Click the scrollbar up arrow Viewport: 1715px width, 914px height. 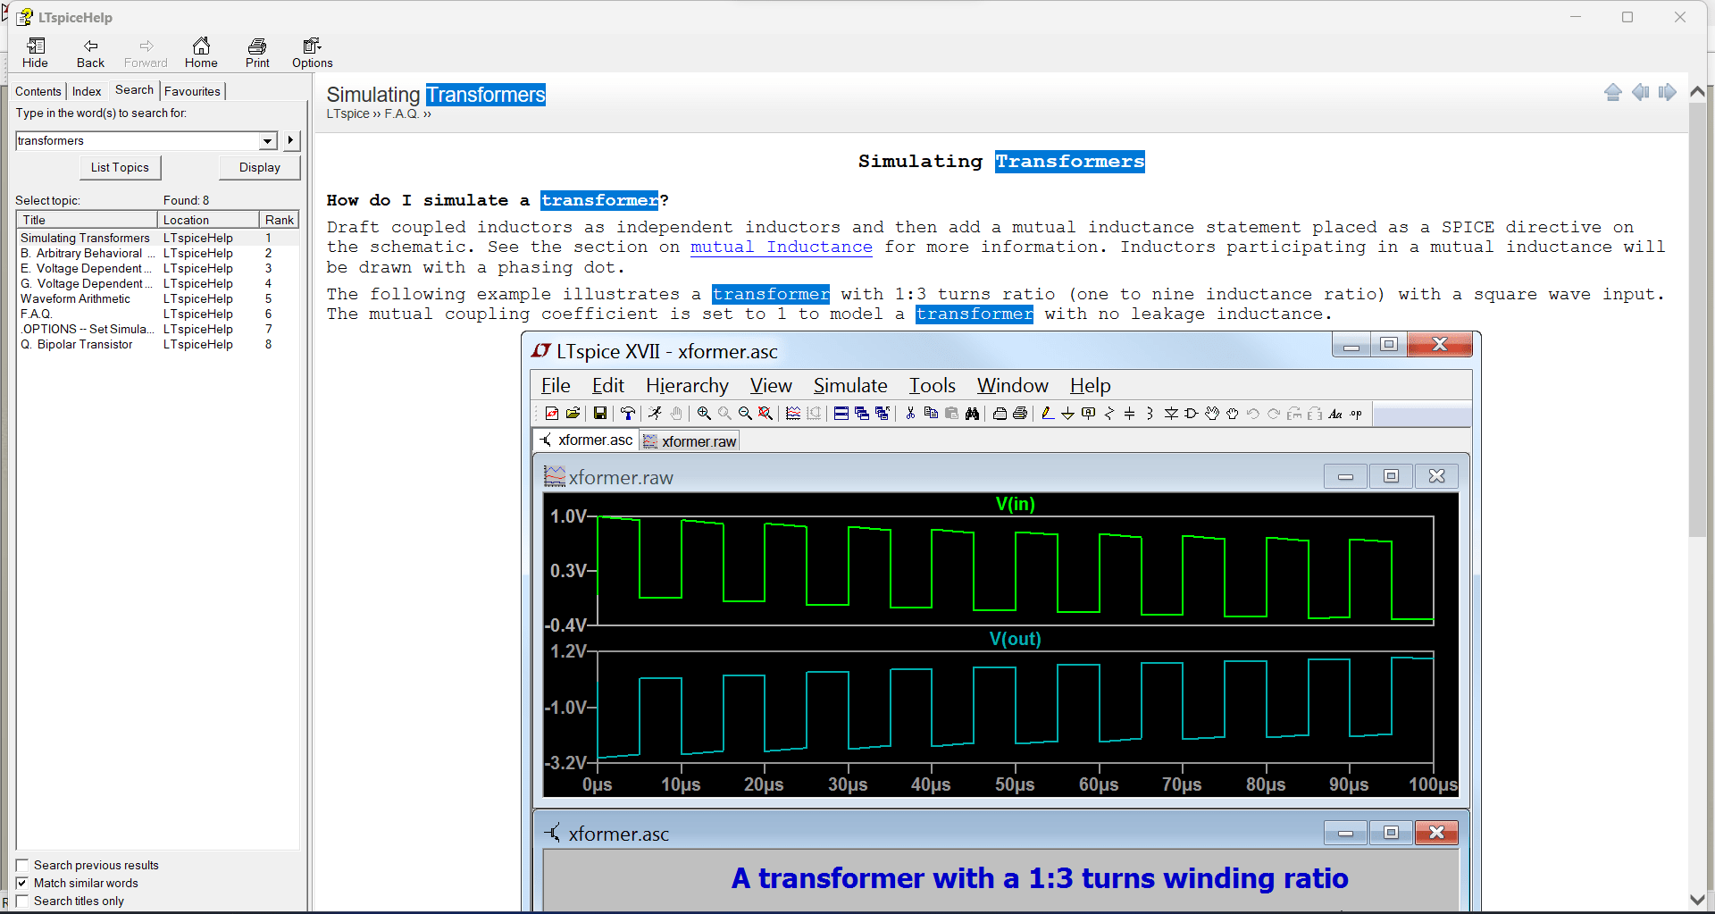pyautogui.click(x=1697, y=91)
